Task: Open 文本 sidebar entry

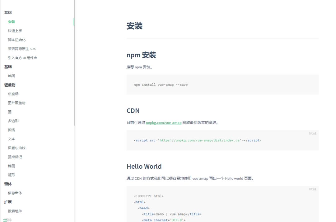Action: (x=12, y=139)
